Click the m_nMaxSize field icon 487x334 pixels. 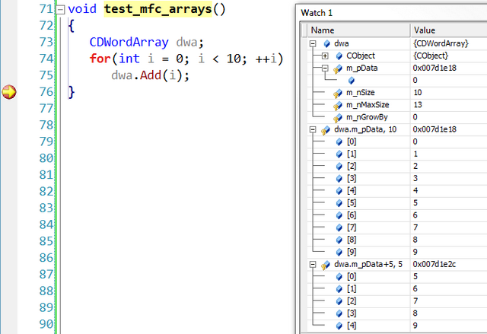[339, 105]
